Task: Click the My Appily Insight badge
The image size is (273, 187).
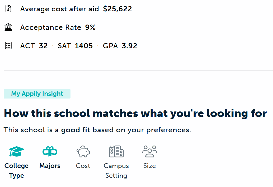Action: tap(37, 94)
